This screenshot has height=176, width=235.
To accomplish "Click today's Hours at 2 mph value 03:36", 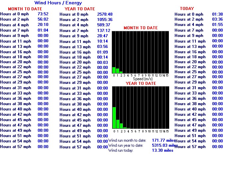I will pos(217,19).
